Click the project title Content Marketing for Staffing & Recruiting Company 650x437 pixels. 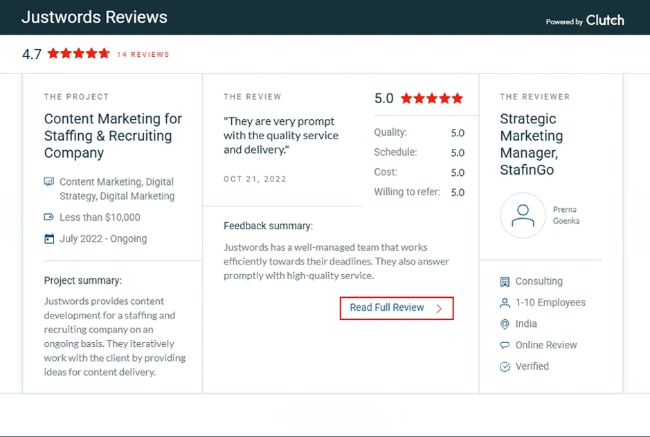coord(113,136)
